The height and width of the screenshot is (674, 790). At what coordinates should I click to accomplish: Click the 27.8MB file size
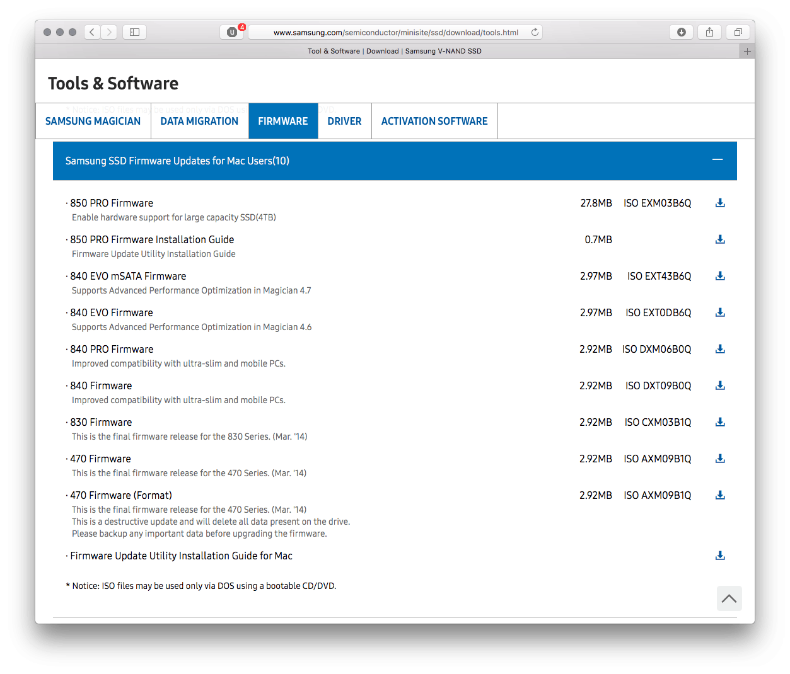pos(596,203)
